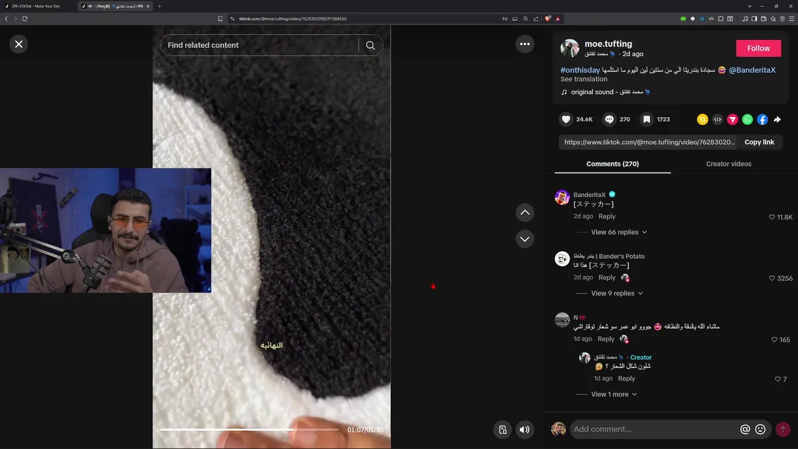Expand View 9 replies
The height and width of the screenshot is (449, 798).
(617, 293)
